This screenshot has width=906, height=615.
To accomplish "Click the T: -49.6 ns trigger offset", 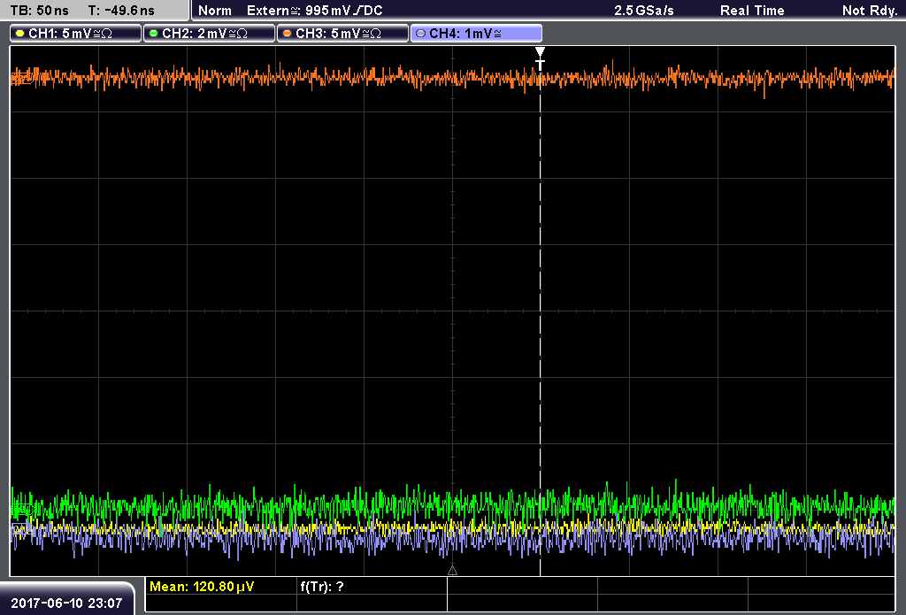I will pos(121,11).
